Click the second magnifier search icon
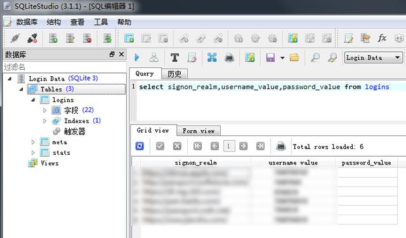The image size is (406, 238). (332, 57)
